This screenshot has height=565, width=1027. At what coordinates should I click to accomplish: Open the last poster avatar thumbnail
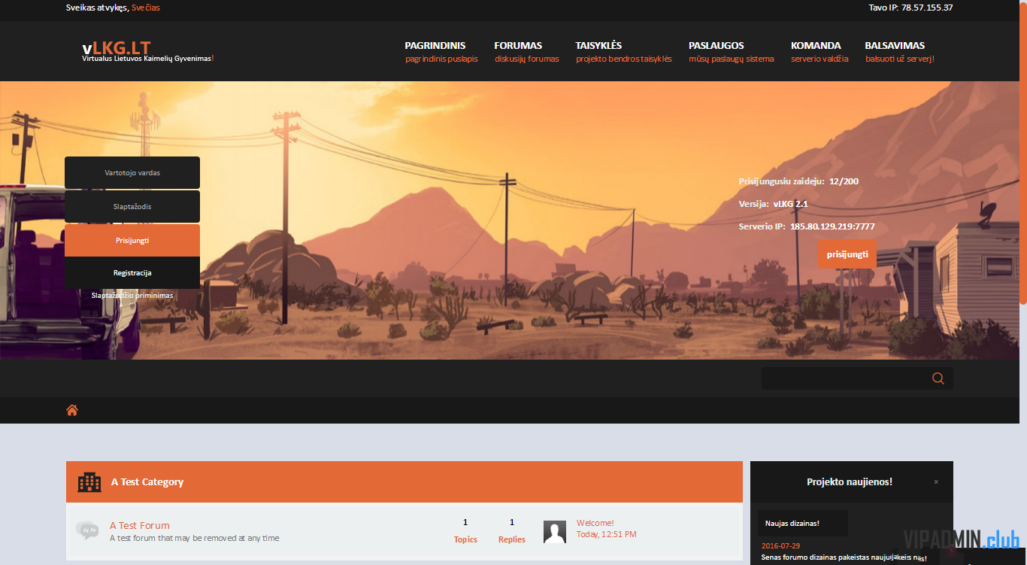pyautogui.click(x=555, y=532)
